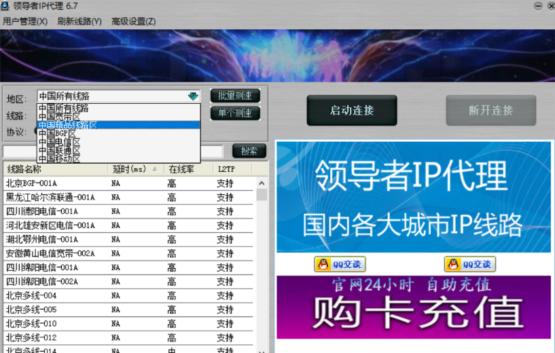The width and height of the screenshot is (555, 353).
Task: Select row 安徽黄山电信宽带-002A
Action: pos(128,254)
